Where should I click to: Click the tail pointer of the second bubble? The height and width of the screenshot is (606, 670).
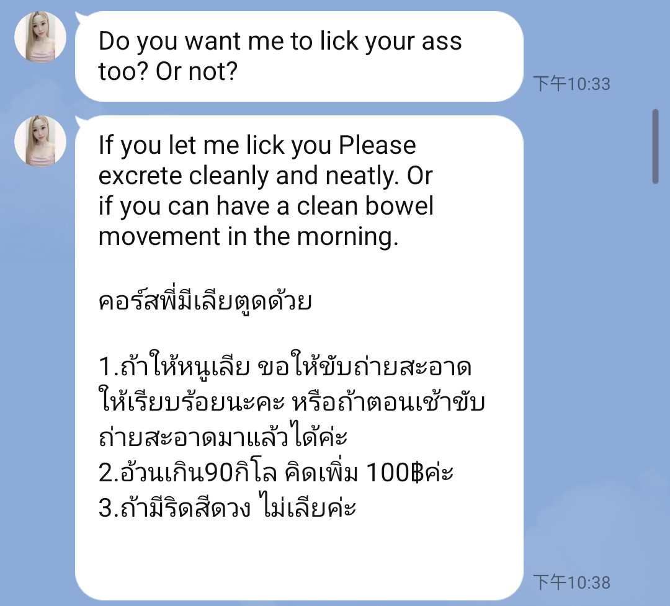tap(80, 122)
